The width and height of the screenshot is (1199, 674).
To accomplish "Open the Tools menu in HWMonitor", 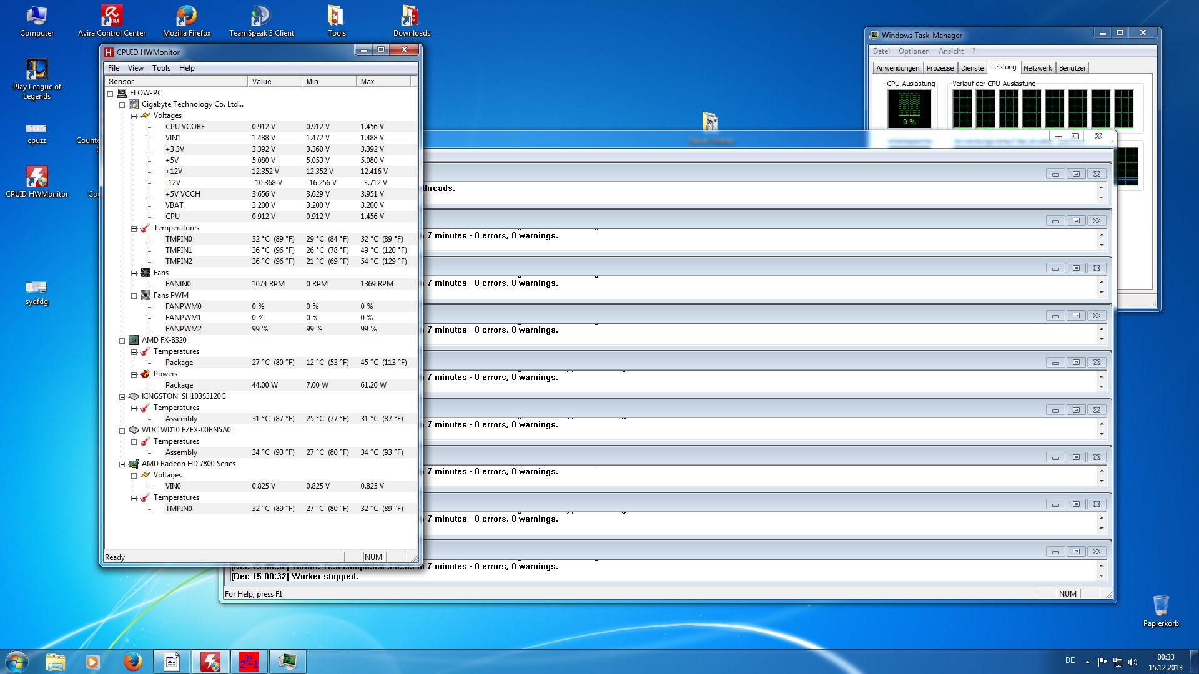I will click(161, 68).
